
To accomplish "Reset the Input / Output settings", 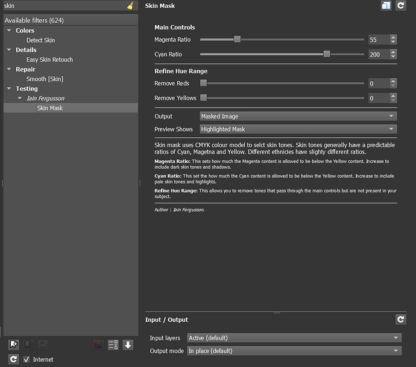I will (400, 319).
